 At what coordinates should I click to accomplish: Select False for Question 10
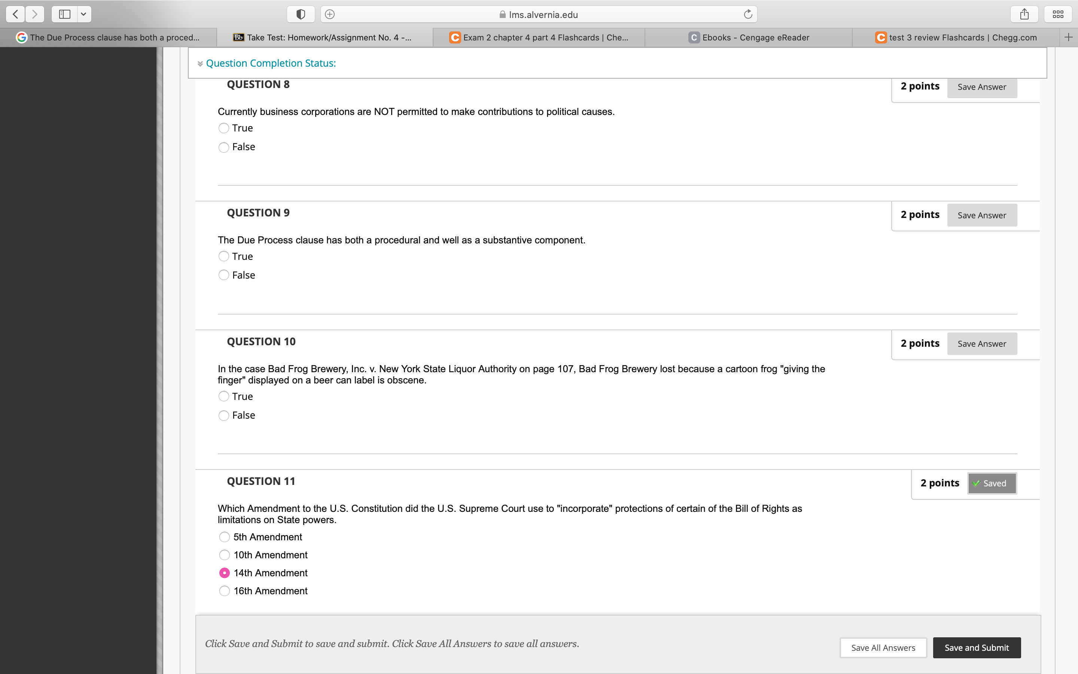click(x=223, y=416)
